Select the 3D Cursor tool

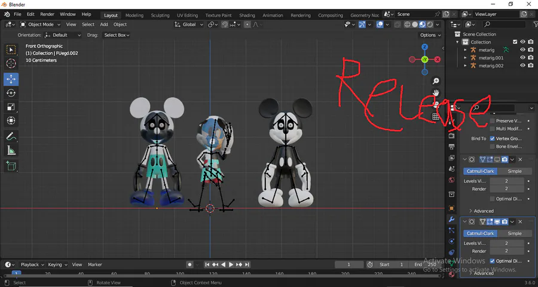[11, 63]
